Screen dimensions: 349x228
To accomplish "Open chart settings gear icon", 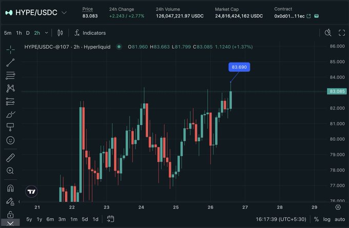I will [338, 207].
